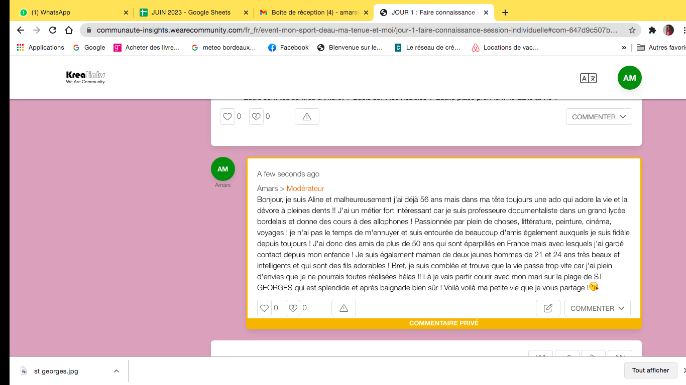Switch to the JUIN 2023 Google Sheets tab
The image size is (686, 385).
pos(193,13)
